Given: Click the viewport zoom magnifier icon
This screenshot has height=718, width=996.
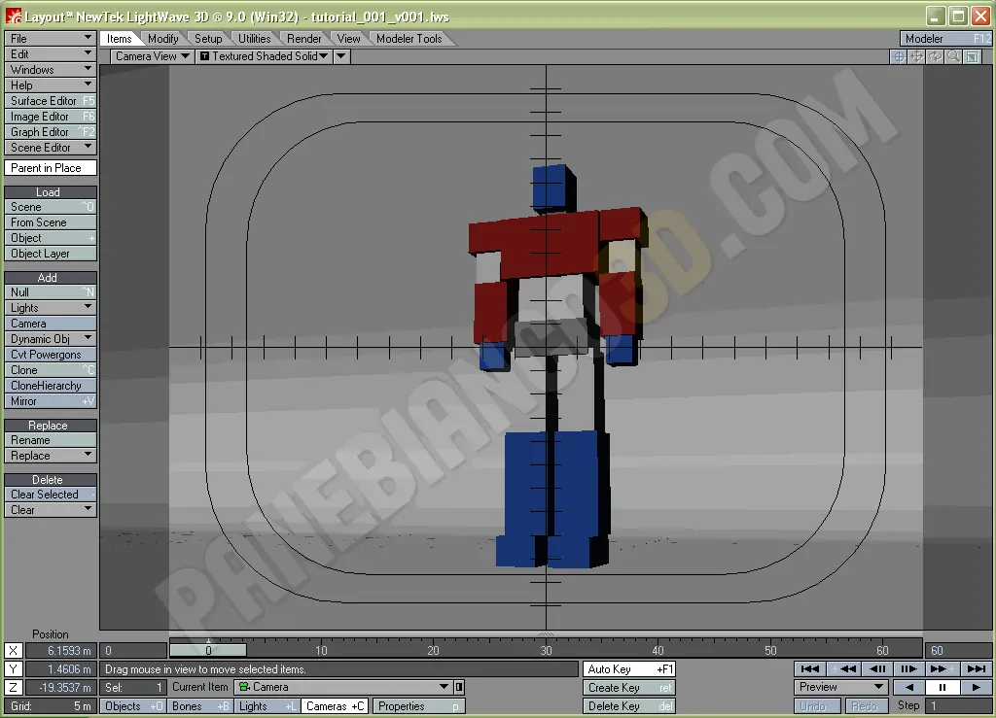Looking at the screenshot, I should pos(953,56).
